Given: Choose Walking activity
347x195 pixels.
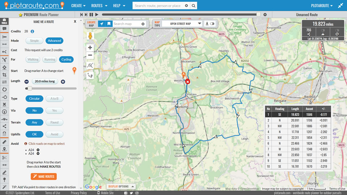Looking at the screenshot, I should pos(33,60).
